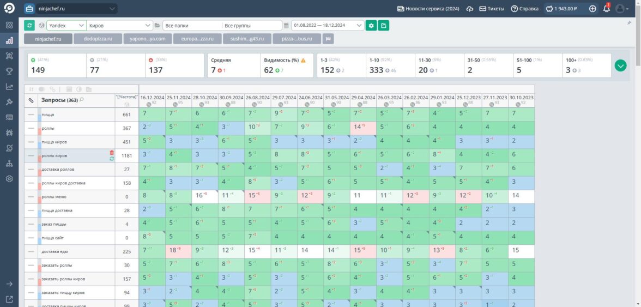
Task: Filter by 1-10 positions card
Action: click(390, 65)
